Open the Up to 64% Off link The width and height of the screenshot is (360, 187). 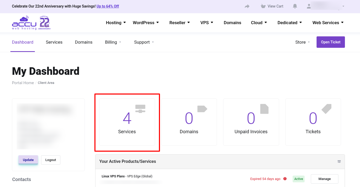(x=108, y=6)
